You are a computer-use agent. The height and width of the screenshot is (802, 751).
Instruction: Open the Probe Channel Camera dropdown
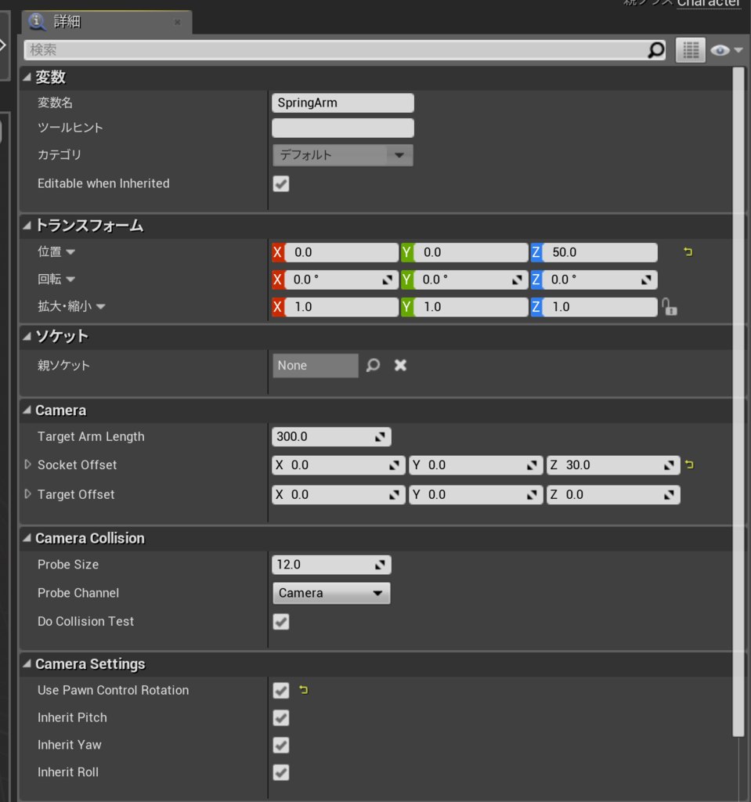[331, 594]
